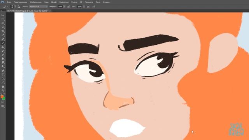Enable airbrush-style build-up
Viewport: 249px width, 140px height.
pos(88,7)
